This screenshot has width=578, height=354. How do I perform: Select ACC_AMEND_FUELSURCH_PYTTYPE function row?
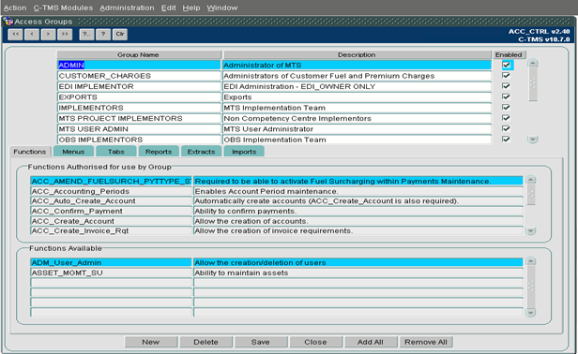(111, 181)
